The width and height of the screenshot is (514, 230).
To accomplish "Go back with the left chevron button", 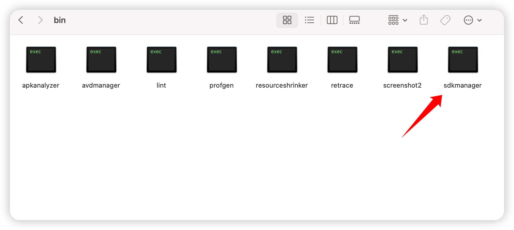I will tap(21, 20).
